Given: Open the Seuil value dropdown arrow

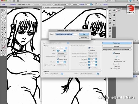Looking at the screenshot, I should click(x=65, y=51).
